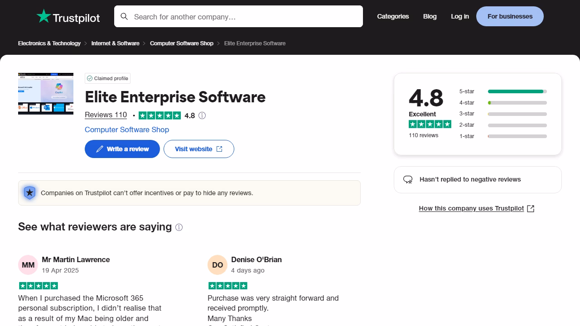Click the For businesses button
Viewport: 580px width, 326px height.
pos(509,16)
